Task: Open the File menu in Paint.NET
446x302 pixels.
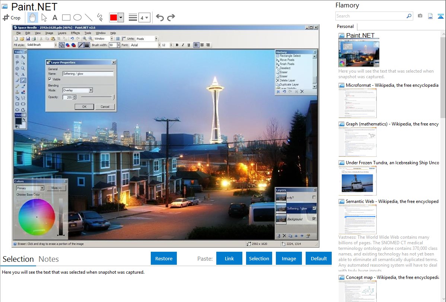Action: pyautogui.click(x=19, y=33)
